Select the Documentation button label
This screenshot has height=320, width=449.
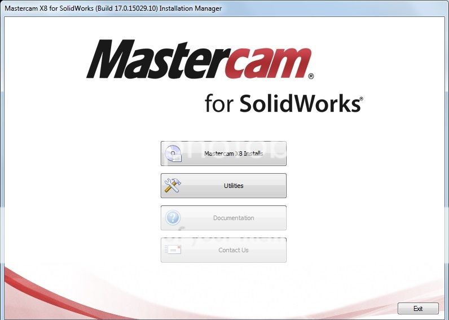pyautogui.click(x=233, y=218)
